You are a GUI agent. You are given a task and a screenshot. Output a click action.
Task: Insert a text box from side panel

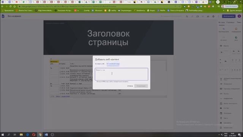click(224, 30)
